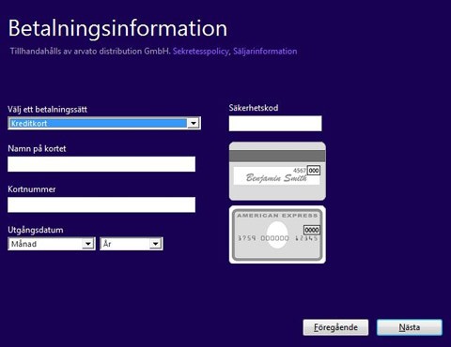Click the Namn på kortet input field
The image size is (451, 347).
point(101,164)
